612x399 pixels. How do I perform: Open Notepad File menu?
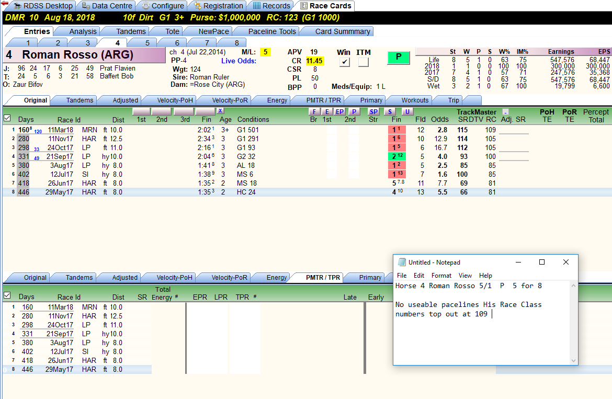tap(402, 276)
